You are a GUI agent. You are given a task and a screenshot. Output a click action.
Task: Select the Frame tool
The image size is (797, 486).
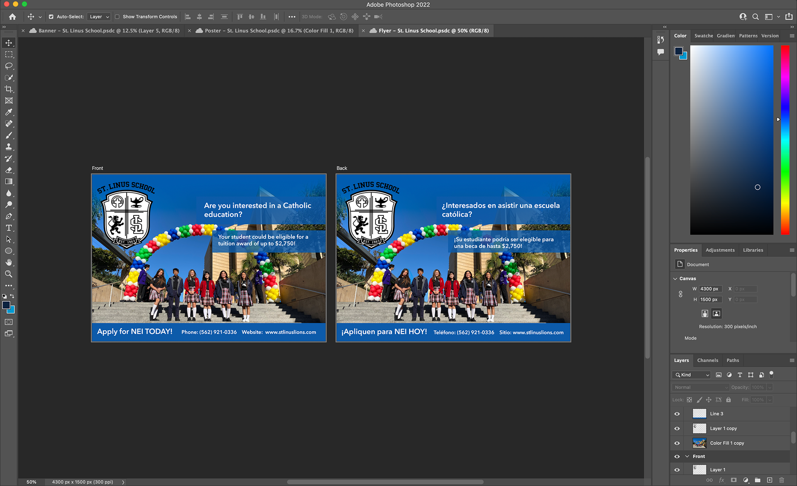click(x=9, y=101)
